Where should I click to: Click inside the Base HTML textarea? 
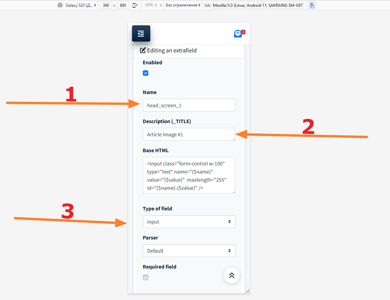(189, 175)
